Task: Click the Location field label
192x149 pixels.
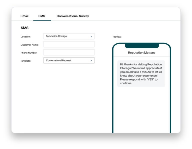Action: (x=25, y=37)
